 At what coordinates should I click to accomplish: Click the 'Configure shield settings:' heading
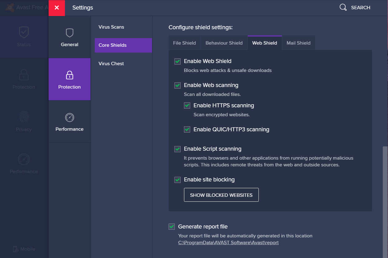[x=201, y=27]
